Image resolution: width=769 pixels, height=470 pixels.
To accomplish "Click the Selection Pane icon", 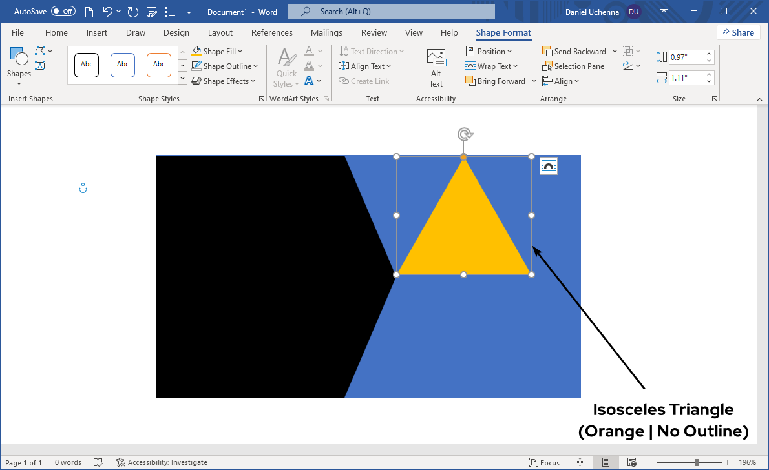I will coord(547,66).
